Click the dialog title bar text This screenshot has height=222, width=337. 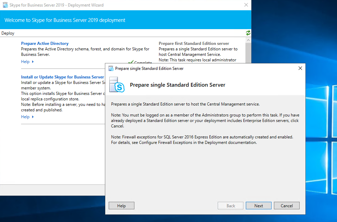(x=149, y=69)
